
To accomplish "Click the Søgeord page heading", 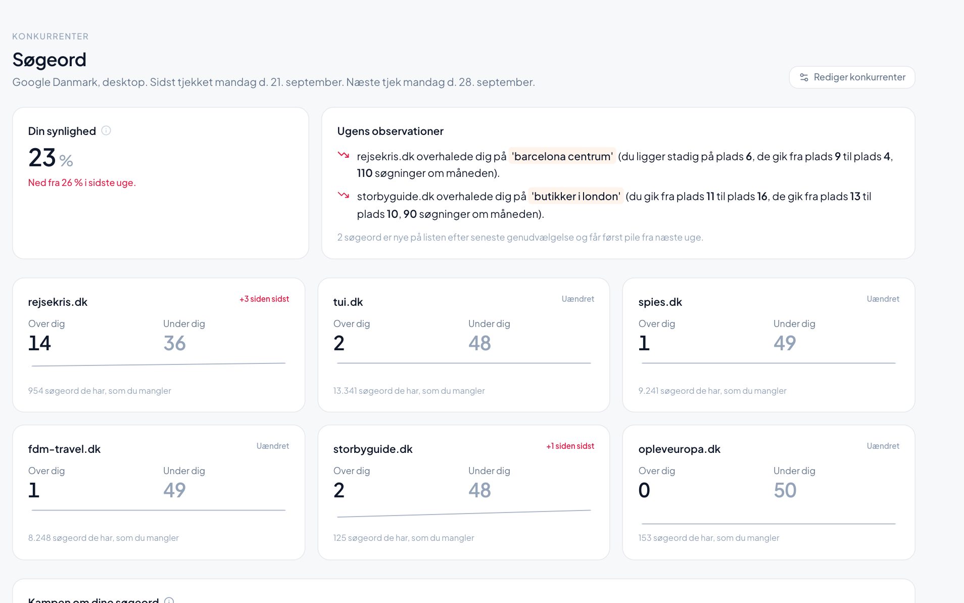I will [x=49, y=60].
